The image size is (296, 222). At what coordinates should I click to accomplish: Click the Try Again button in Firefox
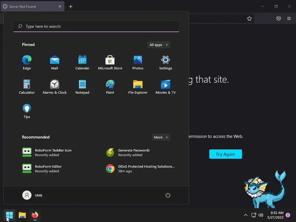tap(225, 154)
